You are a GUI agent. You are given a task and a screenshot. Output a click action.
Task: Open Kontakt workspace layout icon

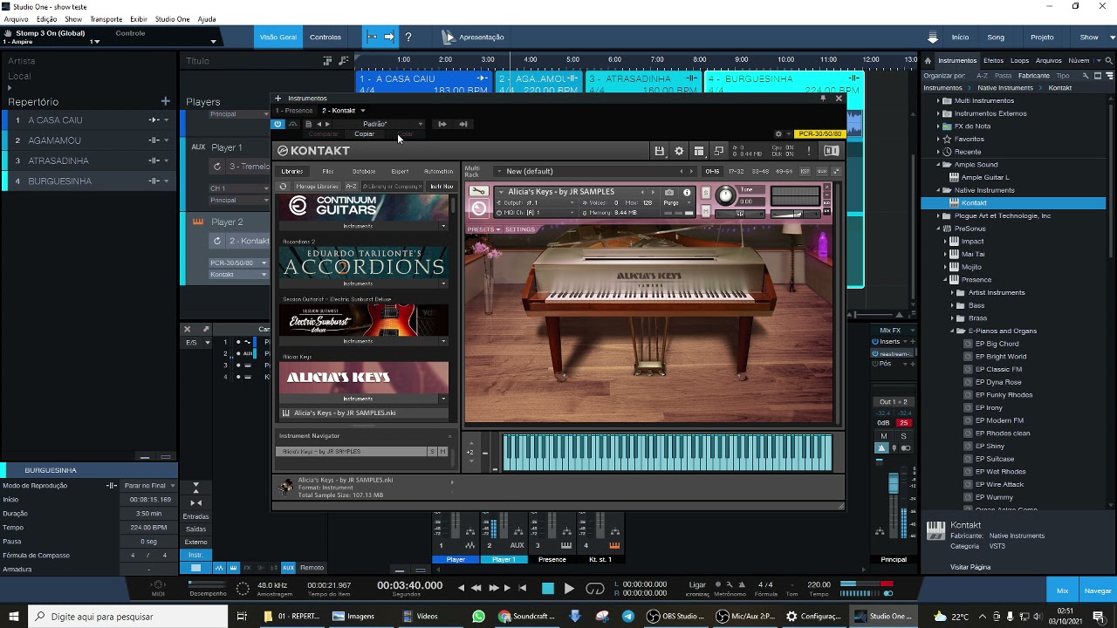pyautogui.click(x=699, y=151)
